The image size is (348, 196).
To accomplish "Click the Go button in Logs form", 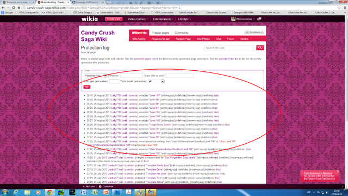I will click(87, 87).
